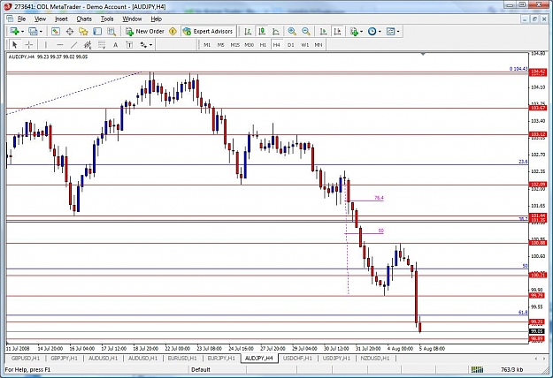Click the chart shift triangle marker at top
The height and width of the screenshot is (378, 553).
point(423,54)
